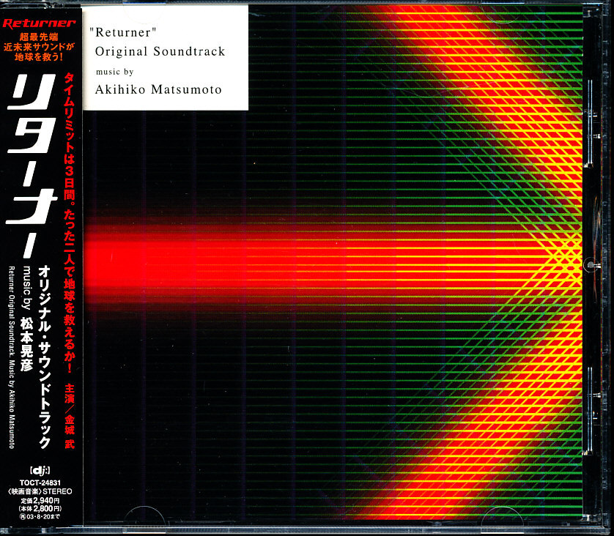The width and height of the screenshot is (614, 536).
Task: Click the composer name 松本晃彦
Action: [26, 343]
